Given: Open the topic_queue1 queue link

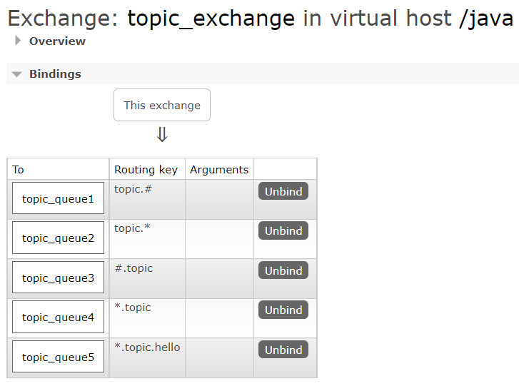Looking at the screenshot, I should pyautogui.click(x=58, y=199).
